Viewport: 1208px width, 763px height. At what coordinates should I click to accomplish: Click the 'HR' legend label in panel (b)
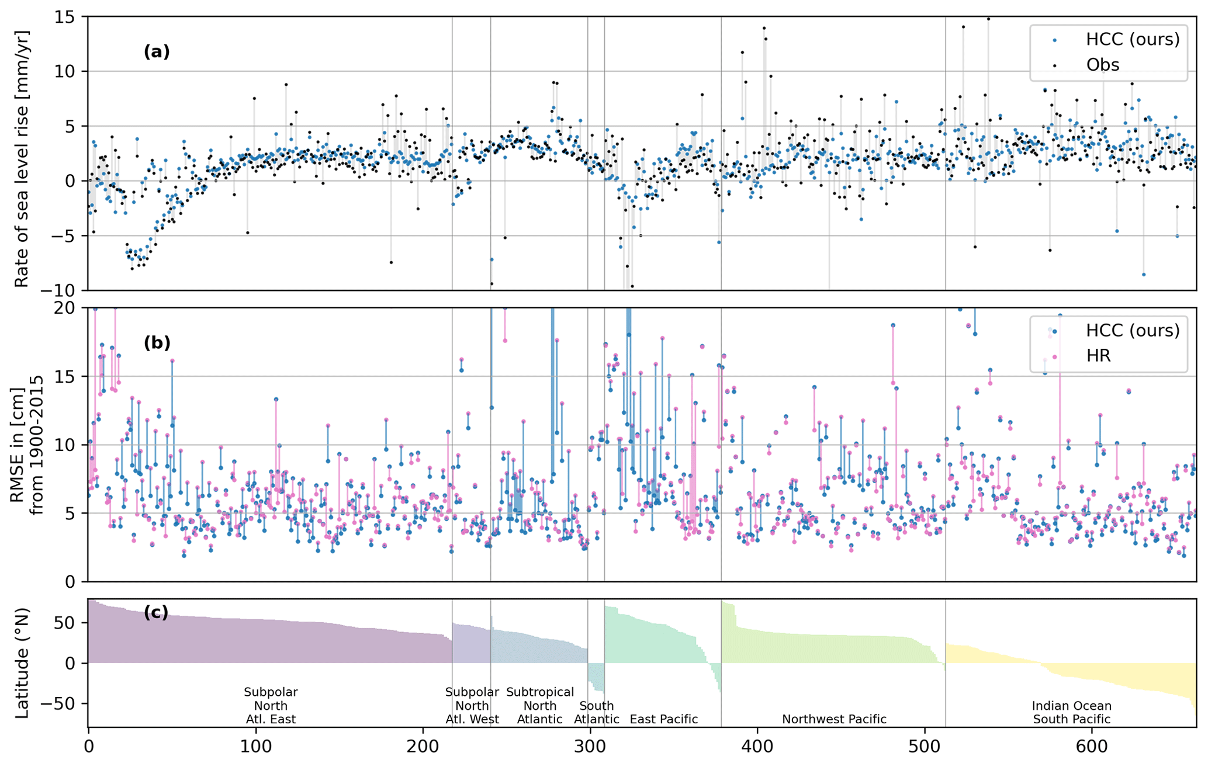tap(1098, 356)
